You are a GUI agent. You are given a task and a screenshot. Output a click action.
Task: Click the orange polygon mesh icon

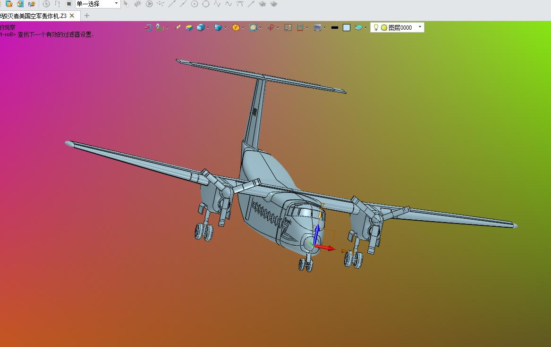coord(236,27)
